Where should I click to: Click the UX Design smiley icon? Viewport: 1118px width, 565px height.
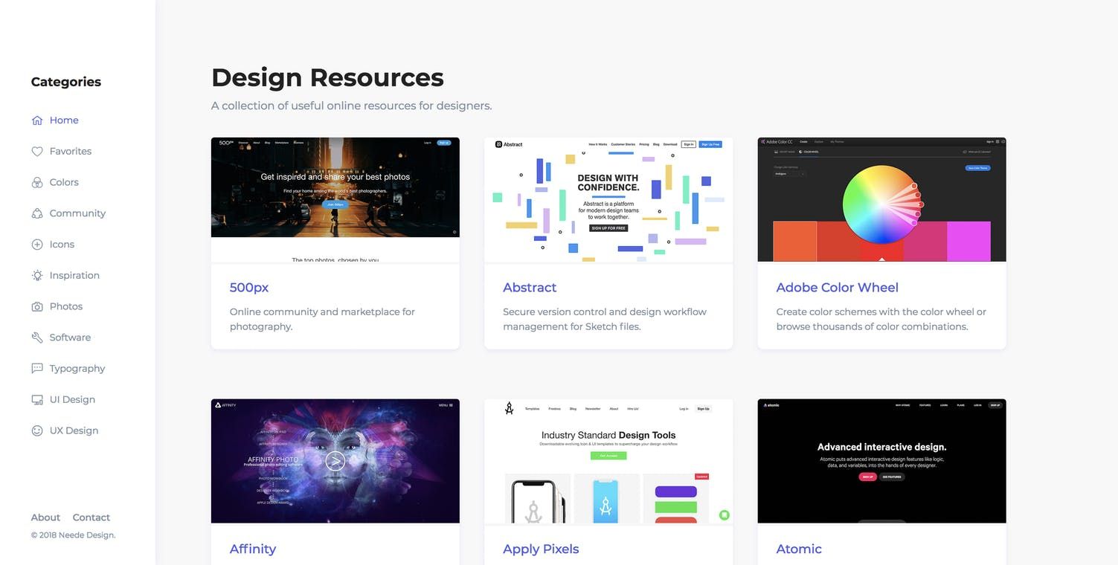click(x=36, y=430)
